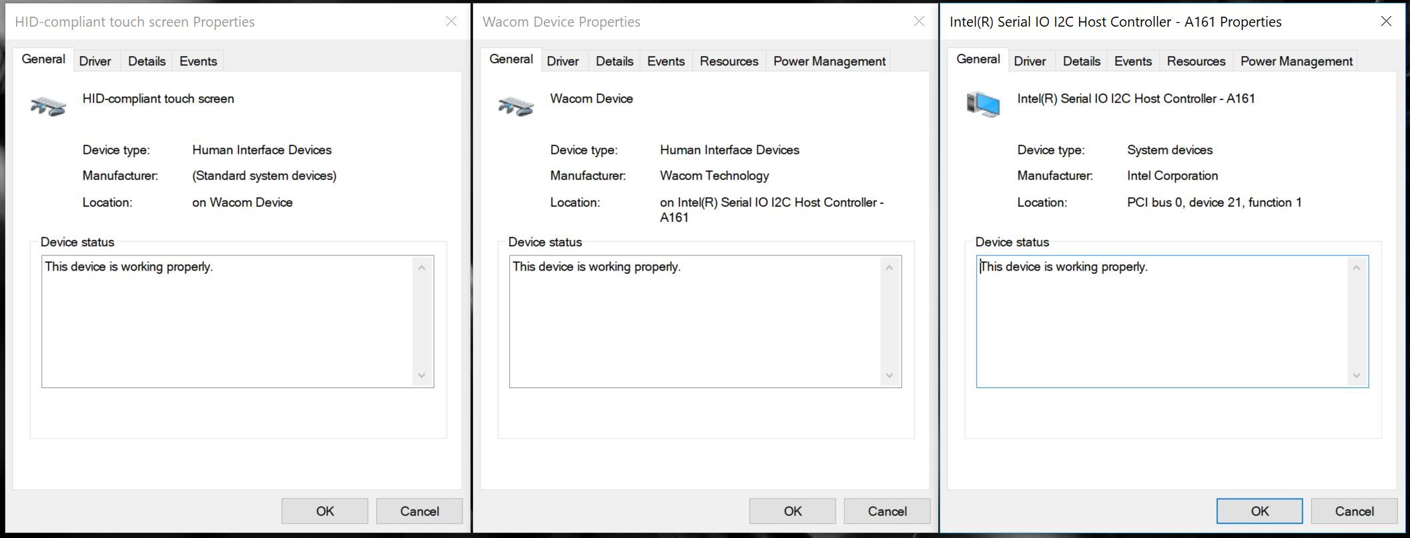The image size is (1410, 538).
Task: Open Details tab in HID touch screen window
Action: click(147, 61)
